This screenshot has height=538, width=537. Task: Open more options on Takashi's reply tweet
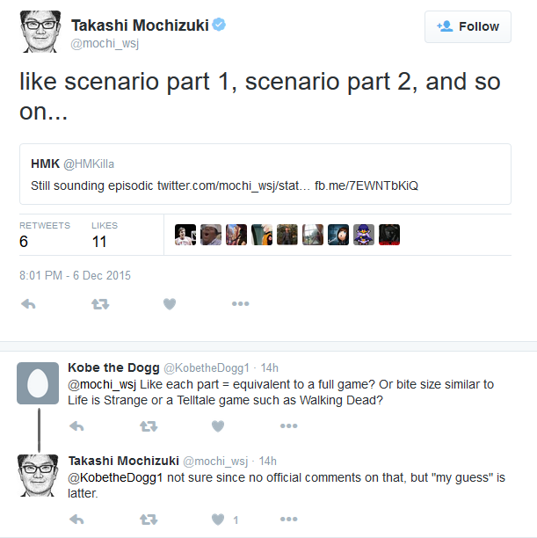(288, 520)
